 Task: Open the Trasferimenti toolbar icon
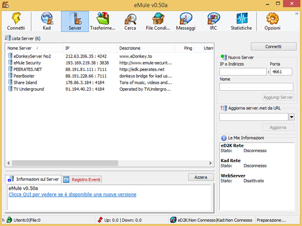click(102, 21)
